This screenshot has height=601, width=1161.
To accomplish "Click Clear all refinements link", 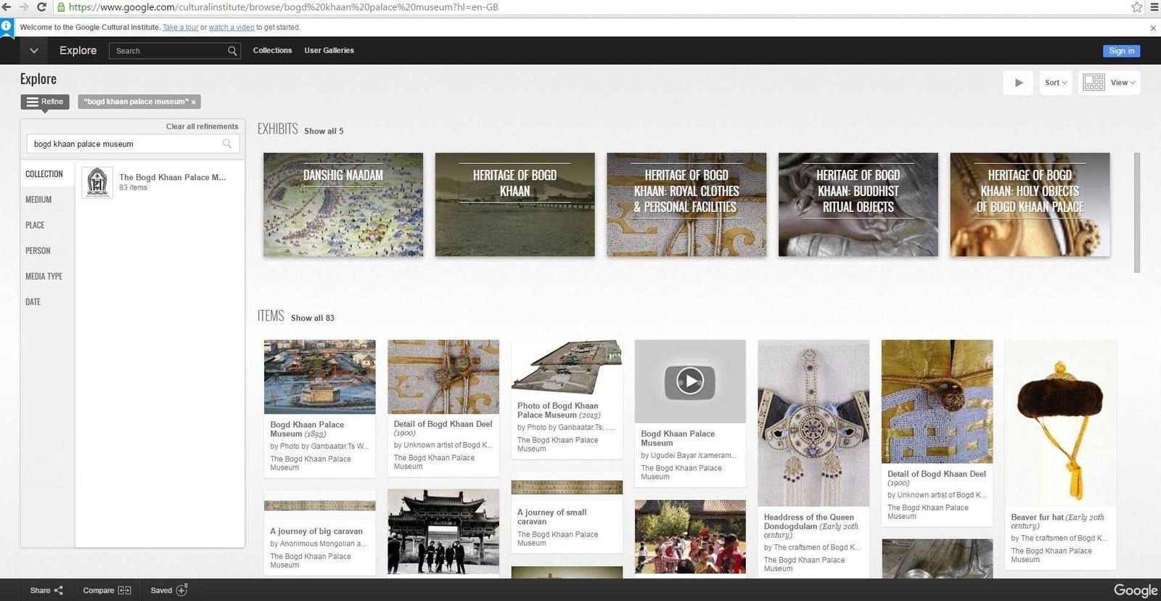I will pos(202,126).
